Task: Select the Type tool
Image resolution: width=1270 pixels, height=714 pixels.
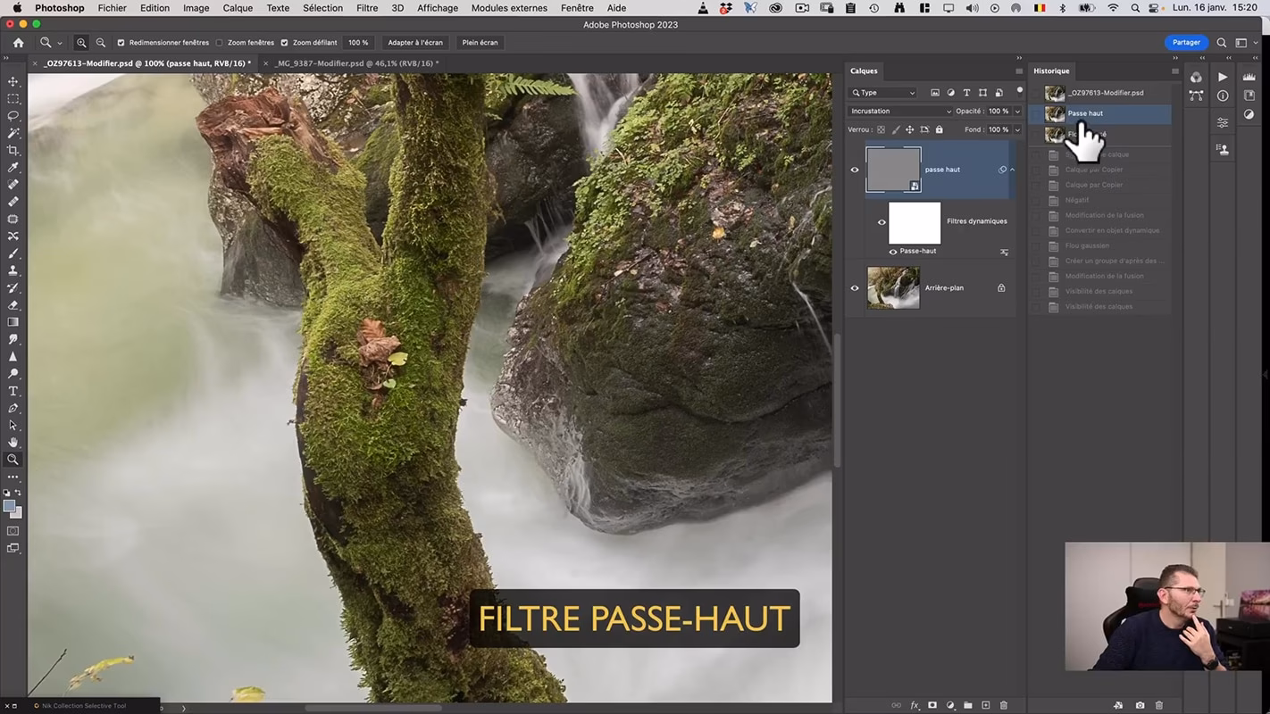Action: pyautogui.click(x=13, y=391)
